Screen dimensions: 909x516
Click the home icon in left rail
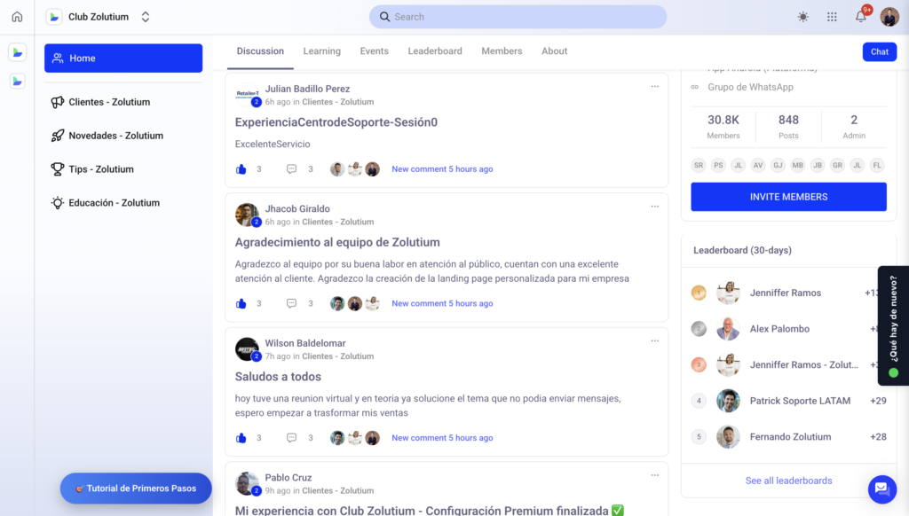pyautogui.click(x=17, y=17)
